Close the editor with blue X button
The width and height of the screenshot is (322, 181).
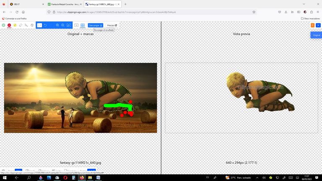pos(318,25)
